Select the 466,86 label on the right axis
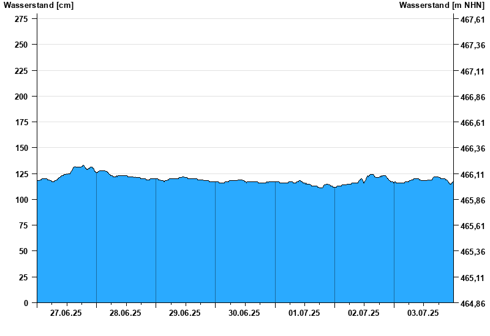Viewport: 490px width, 336px height. (472, 97)
